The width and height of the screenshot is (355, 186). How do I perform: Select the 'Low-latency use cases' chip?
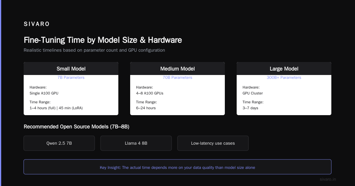[x=213, y=143]
